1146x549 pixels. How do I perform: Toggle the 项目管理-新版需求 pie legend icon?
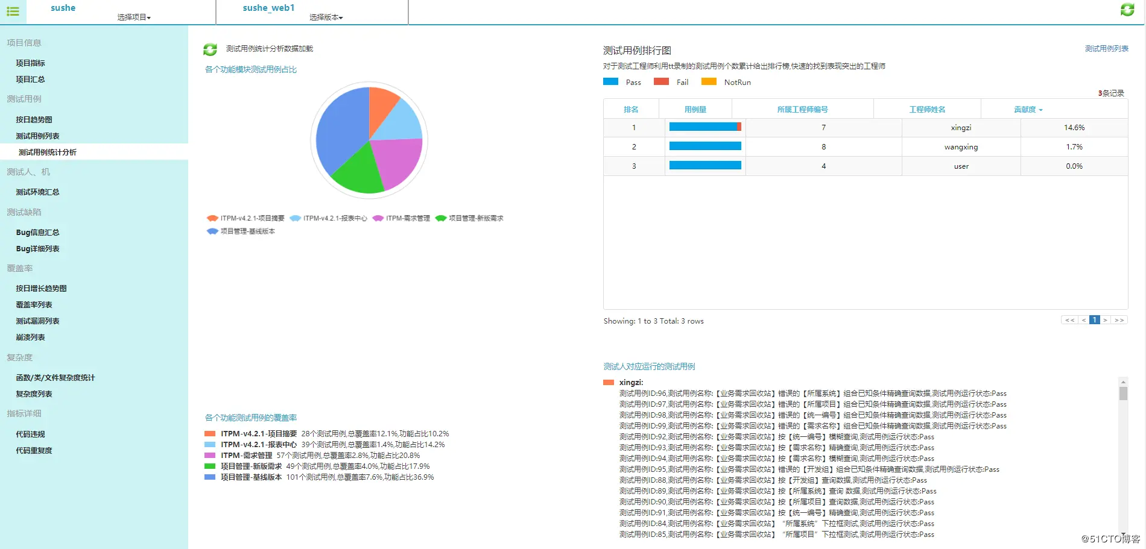click(x=441, y=218)
